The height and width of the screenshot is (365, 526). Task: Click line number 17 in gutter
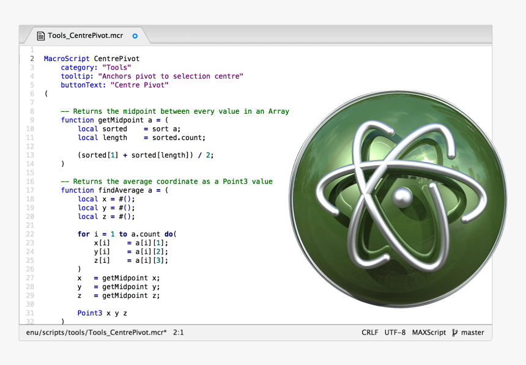click(x=30, y=190)
